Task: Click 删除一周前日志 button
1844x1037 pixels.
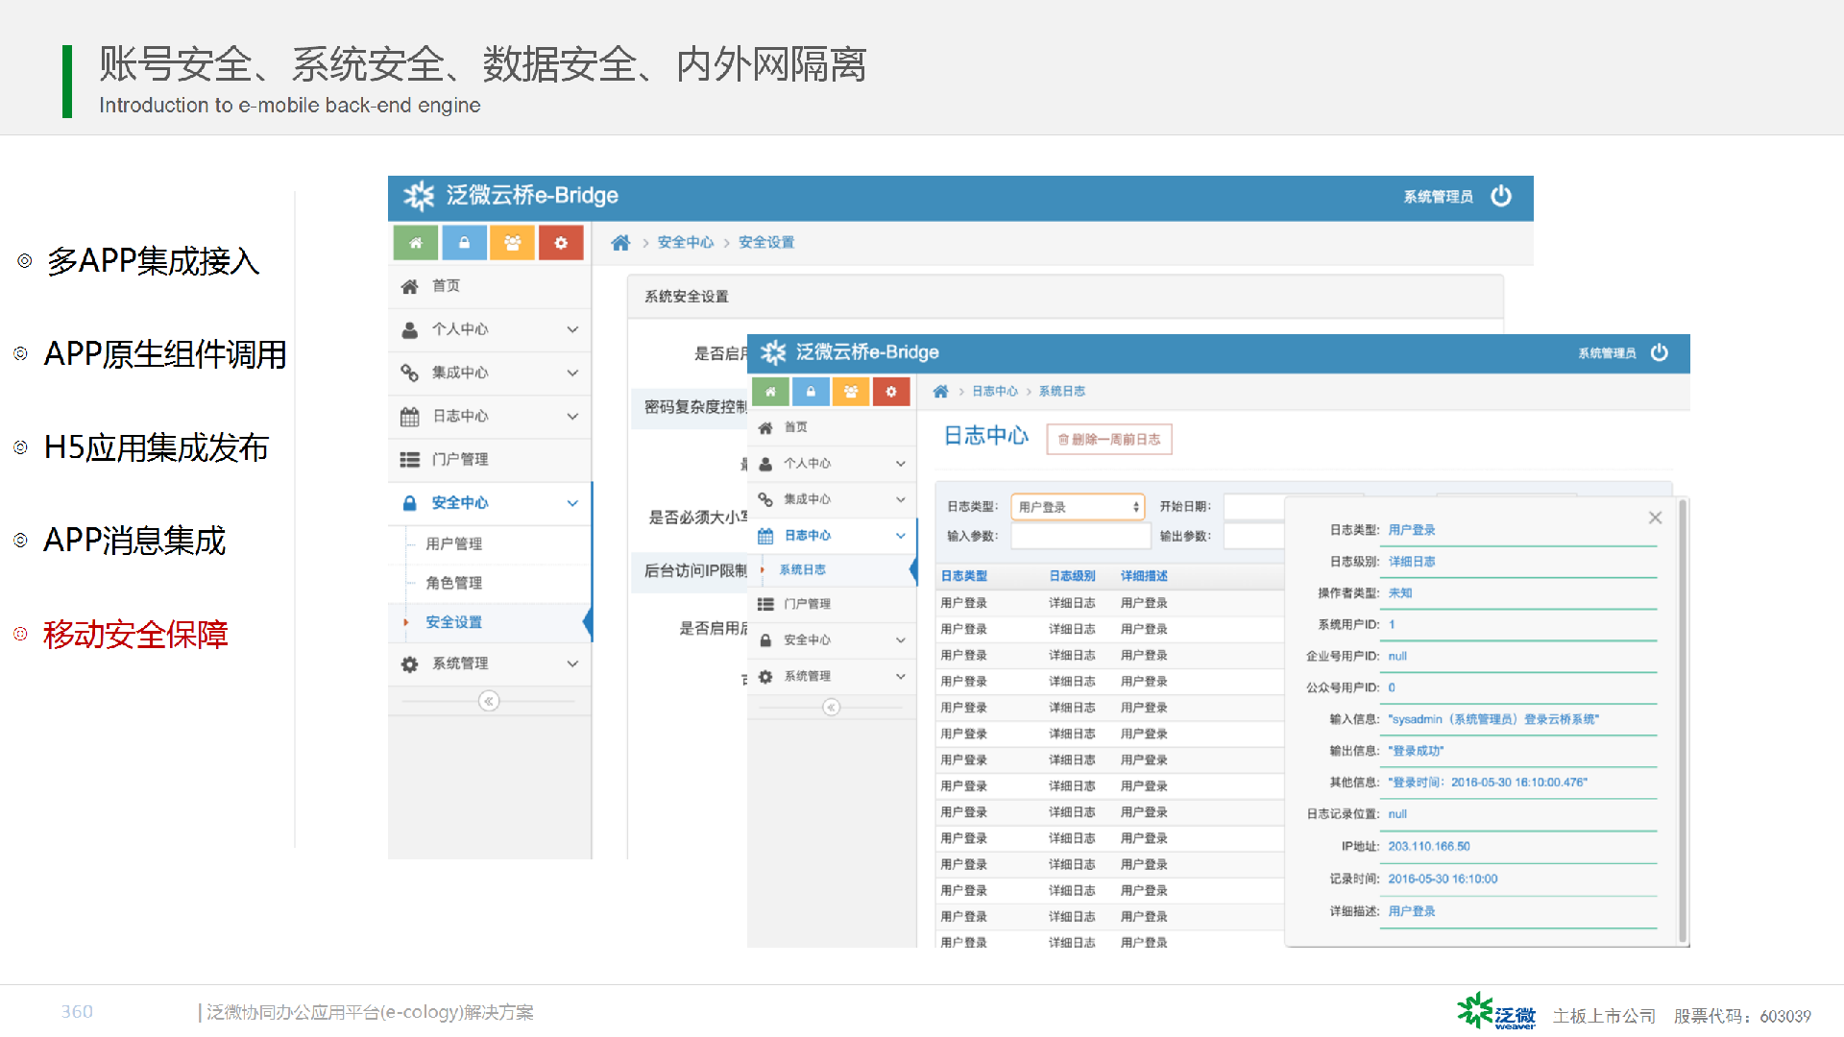Action: click(x=1109, y=439)
